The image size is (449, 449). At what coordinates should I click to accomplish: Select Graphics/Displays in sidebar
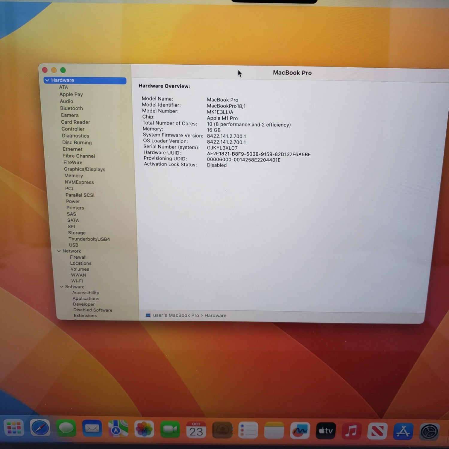click(84, 169)
